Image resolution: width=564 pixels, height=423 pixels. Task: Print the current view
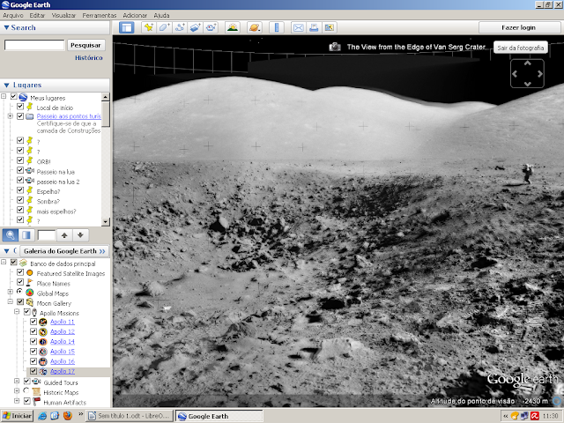click(x=314, y=27)
